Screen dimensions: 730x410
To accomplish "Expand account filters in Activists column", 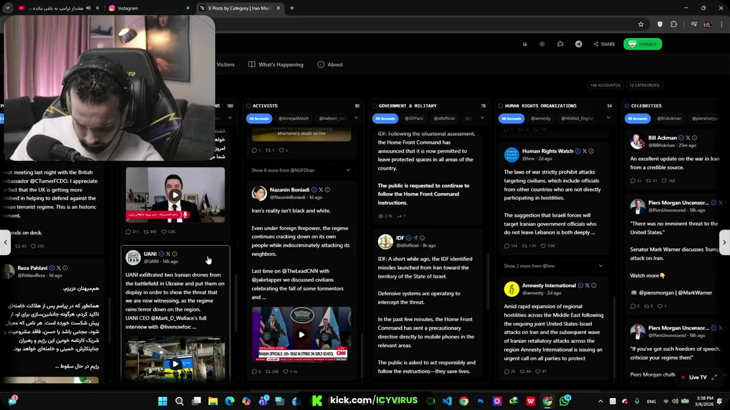I will [356, 118].
